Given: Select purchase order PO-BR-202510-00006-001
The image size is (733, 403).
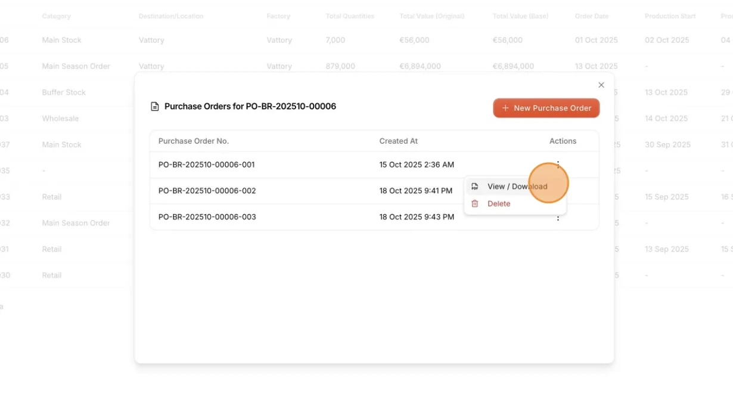Looking at the screenshot, I should [x=207, y=165].
